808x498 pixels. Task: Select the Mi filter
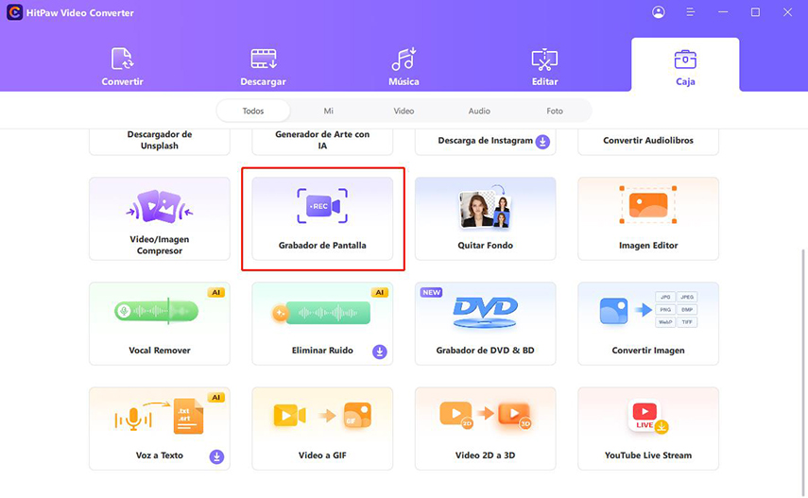[x=328, y=111]
